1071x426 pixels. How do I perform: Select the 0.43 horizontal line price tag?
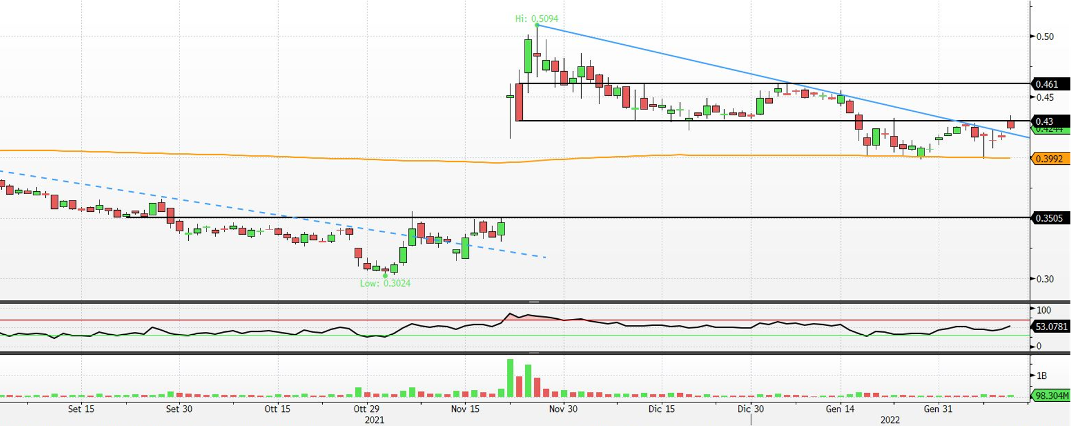(1050, 121)
